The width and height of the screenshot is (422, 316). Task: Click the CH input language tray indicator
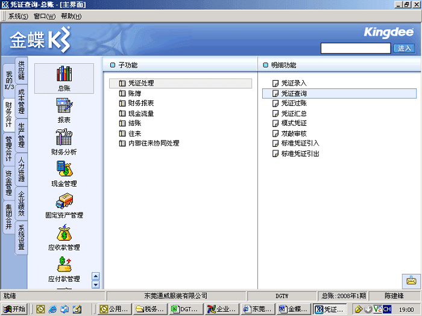coord(387,309)
